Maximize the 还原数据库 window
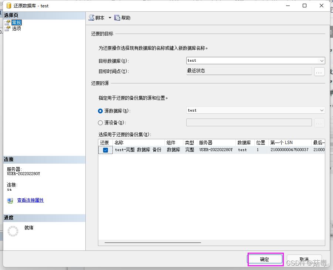The width and height of the screenshot is (333, 270). tap(305, 6)
